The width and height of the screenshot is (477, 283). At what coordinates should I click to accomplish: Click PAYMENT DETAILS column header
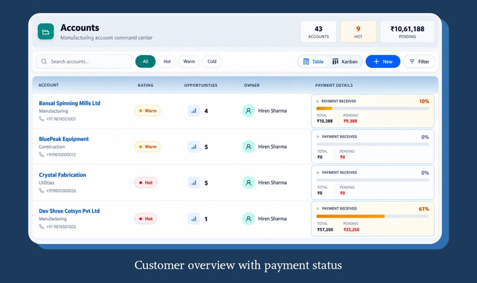tap(334, 85)
